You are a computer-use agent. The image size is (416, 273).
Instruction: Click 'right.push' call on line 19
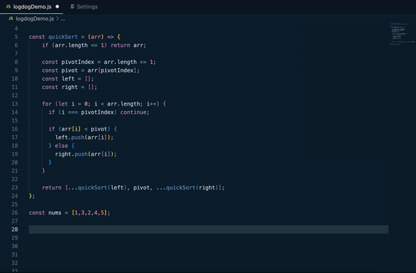71,154
